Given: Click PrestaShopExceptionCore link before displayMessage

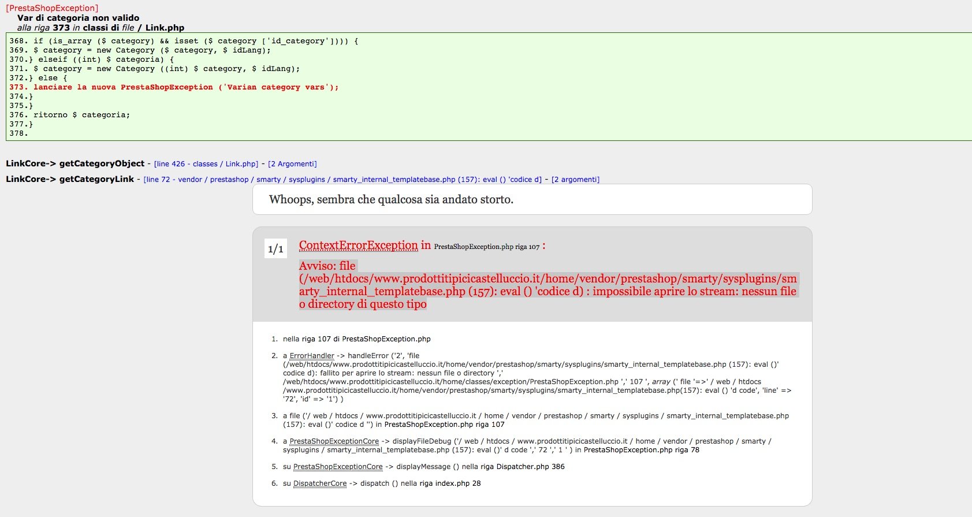Looking at the screenshot, I should click(338, 467).
